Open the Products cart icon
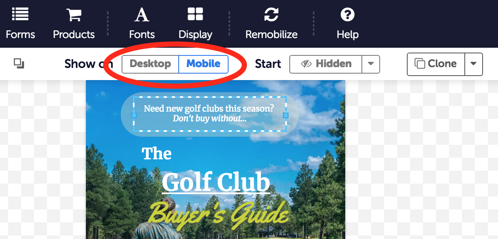The image size is (498, 239). point(74,15)
